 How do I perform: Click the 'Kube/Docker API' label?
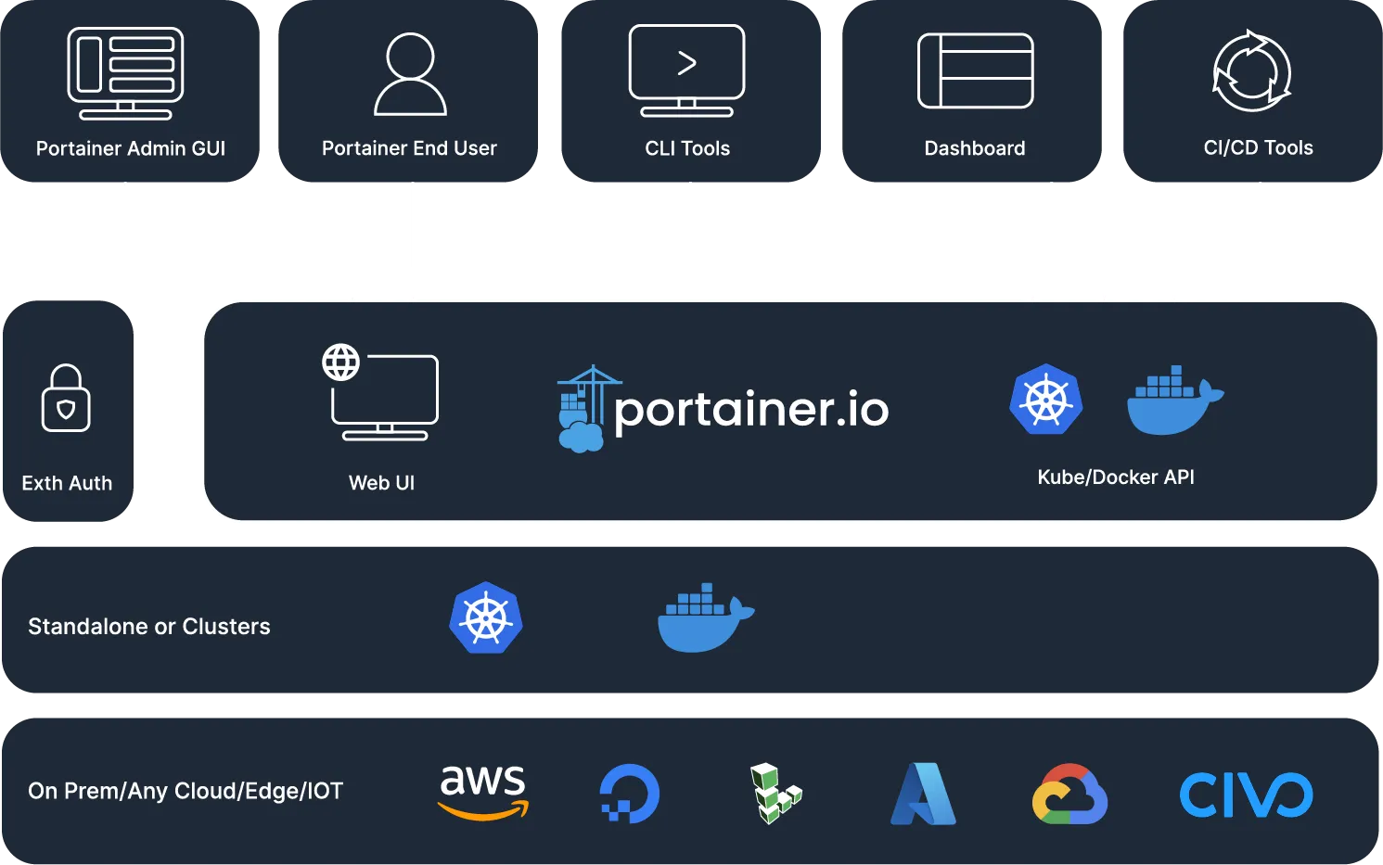1116,477
